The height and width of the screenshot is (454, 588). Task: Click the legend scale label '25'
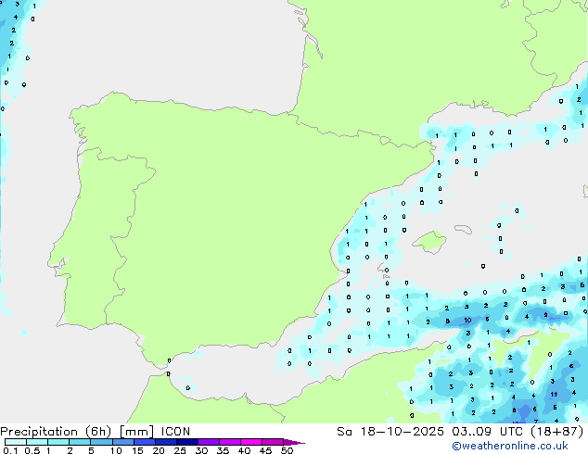pos(180,450)
